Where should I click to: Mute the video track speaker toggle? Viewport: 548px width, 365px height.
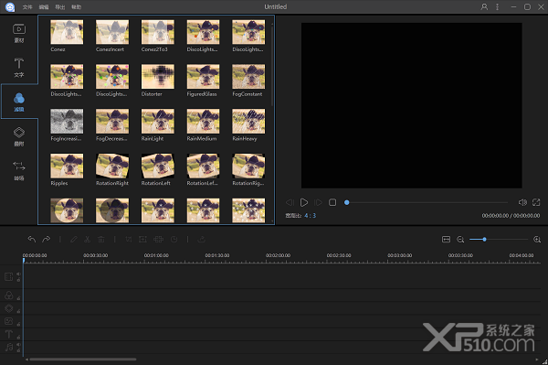point(18,274)
